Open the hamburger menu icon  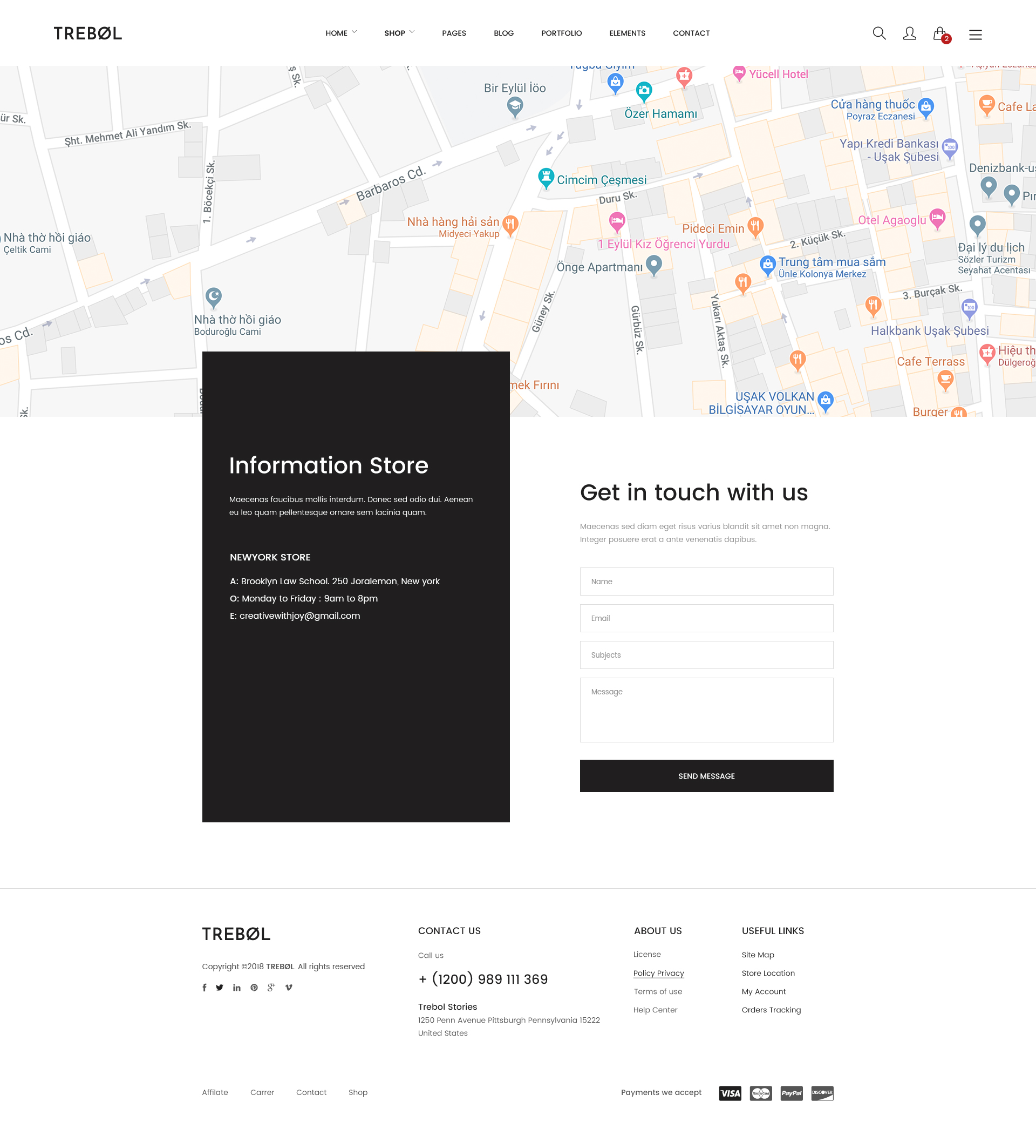click(975, 35)
